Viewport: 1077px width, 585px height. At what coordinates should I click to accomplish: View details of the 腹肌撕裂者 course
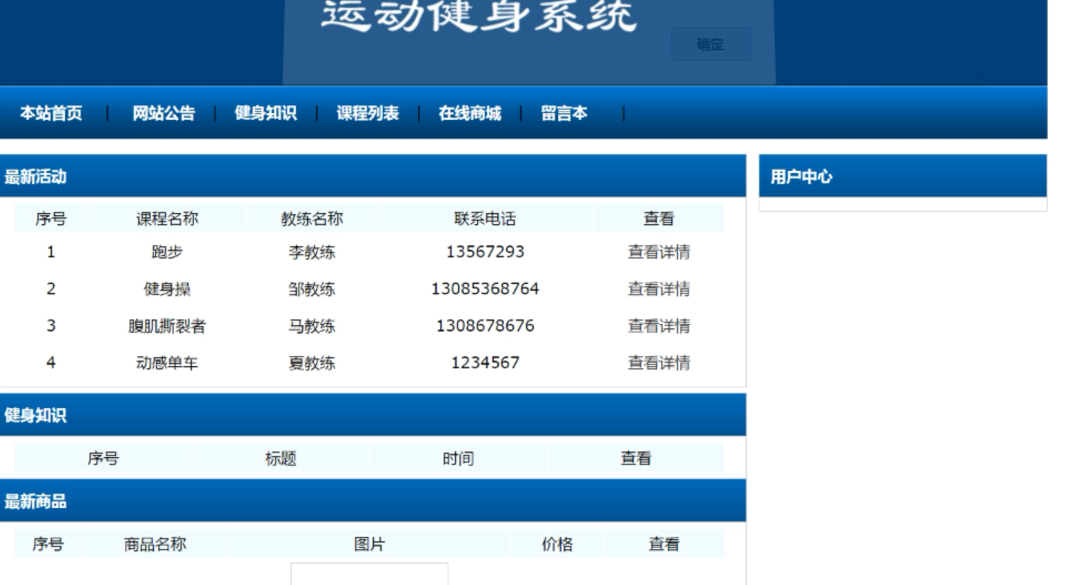pyautogui.click(x=659, y=326)
